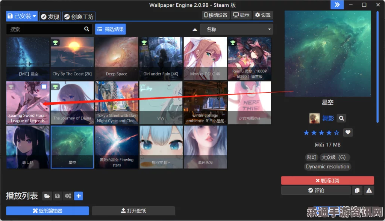Click the large 星空 preview image
This screenshot has width=385, height=221.
point(328,53)
